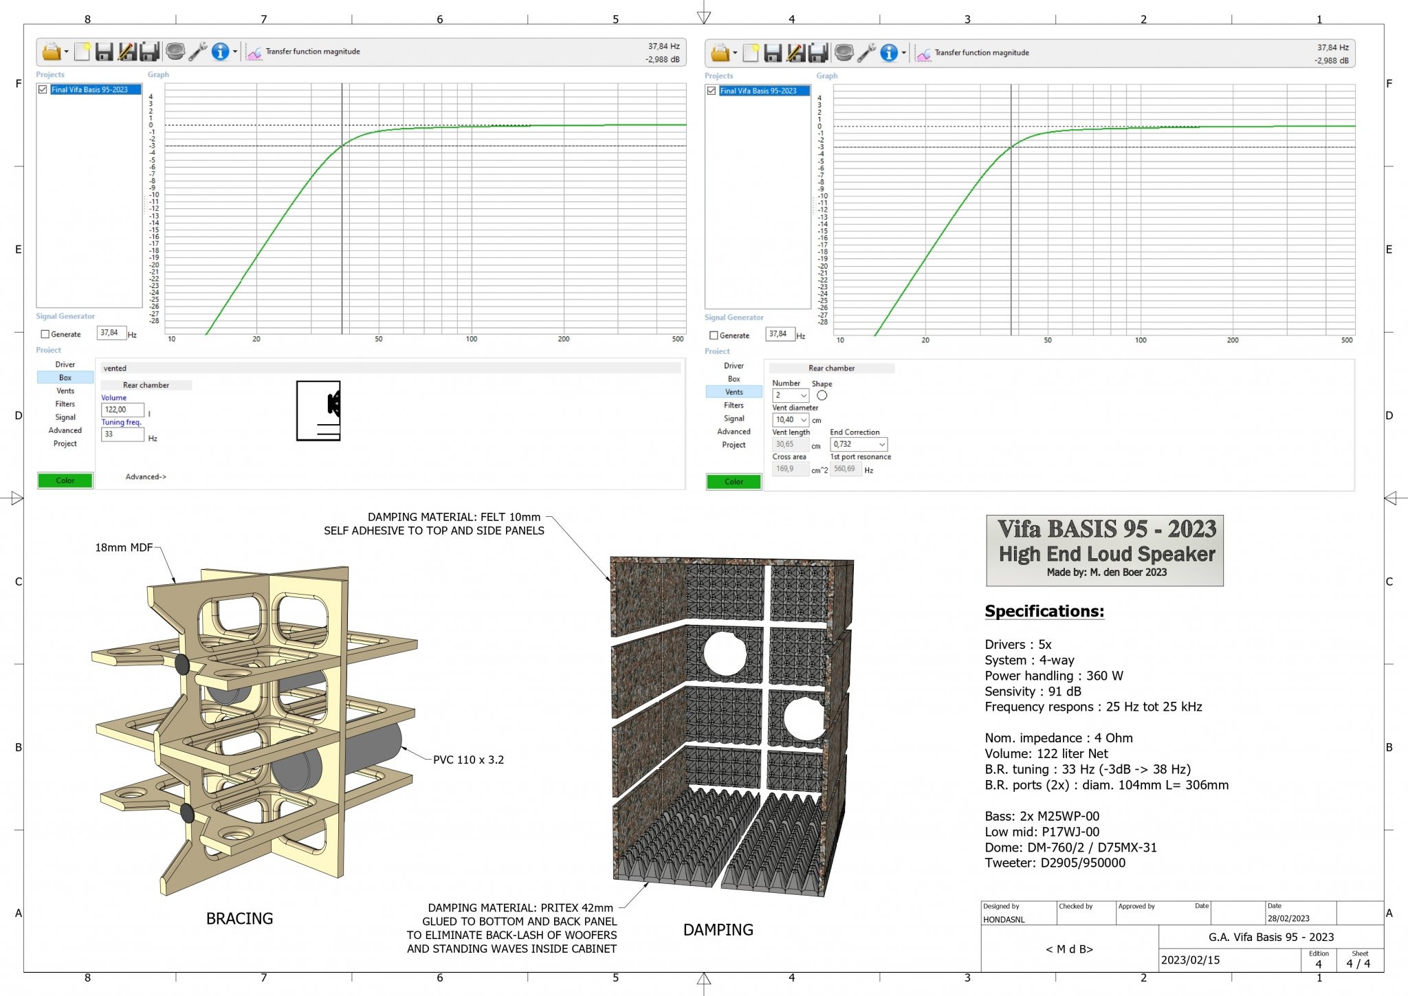The image size is (1408, 996).
Task: Open Filters tab in the right window
Action: click(x=734, y=405)
